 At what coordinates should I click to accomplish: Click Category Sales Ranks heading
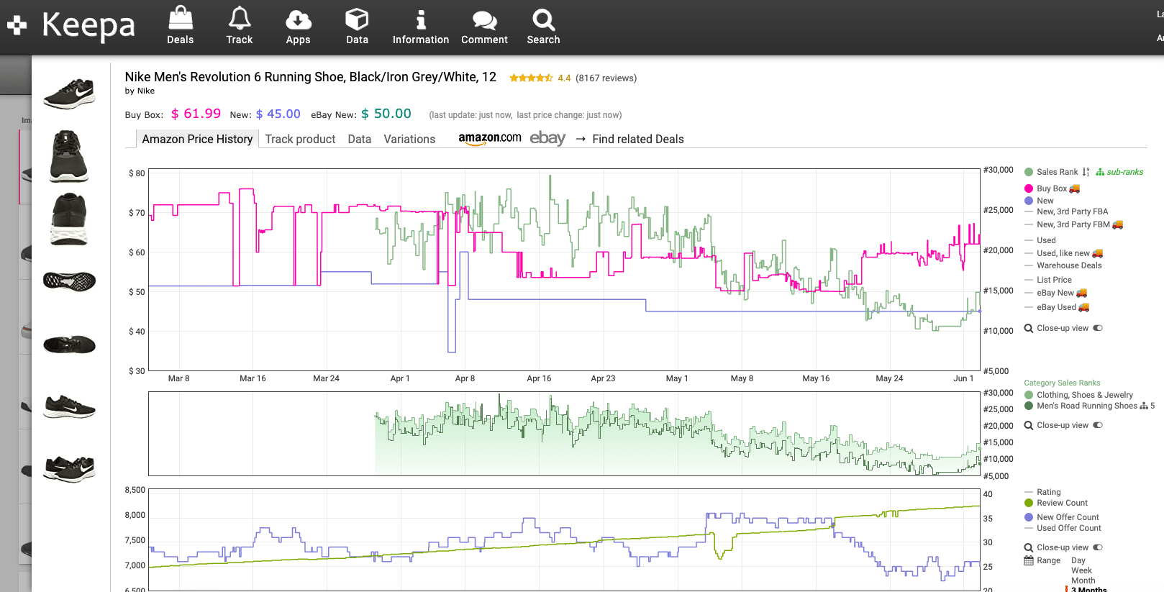1062,383
